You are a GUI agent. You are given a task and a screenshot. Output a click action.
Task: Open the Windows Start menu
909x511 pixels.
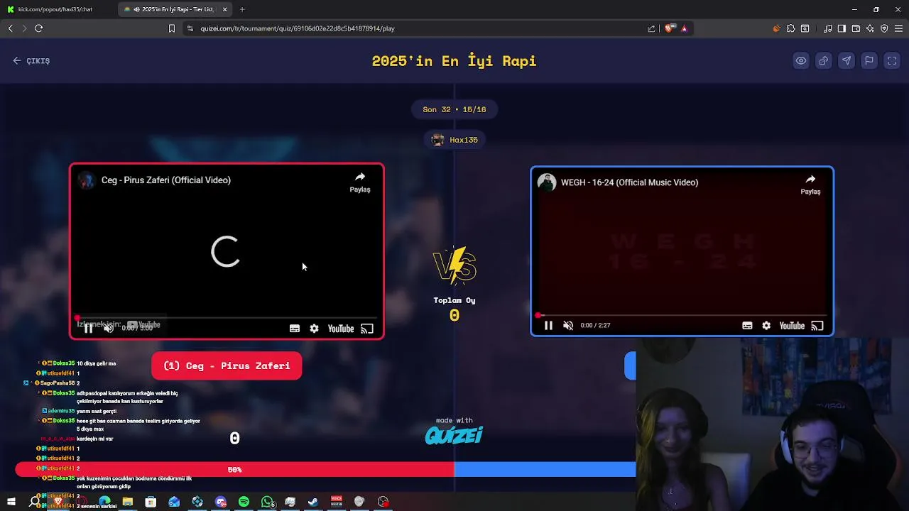(11, 502)
